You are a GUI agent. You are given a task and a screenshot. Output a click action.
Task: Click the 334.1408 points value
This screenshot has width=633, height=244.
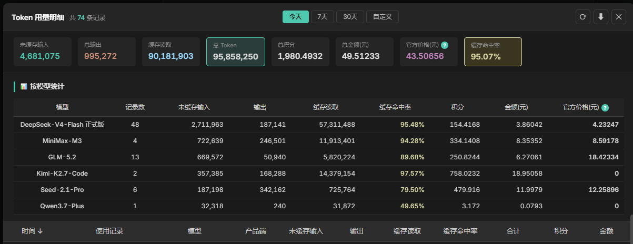(x=465, y=141)
